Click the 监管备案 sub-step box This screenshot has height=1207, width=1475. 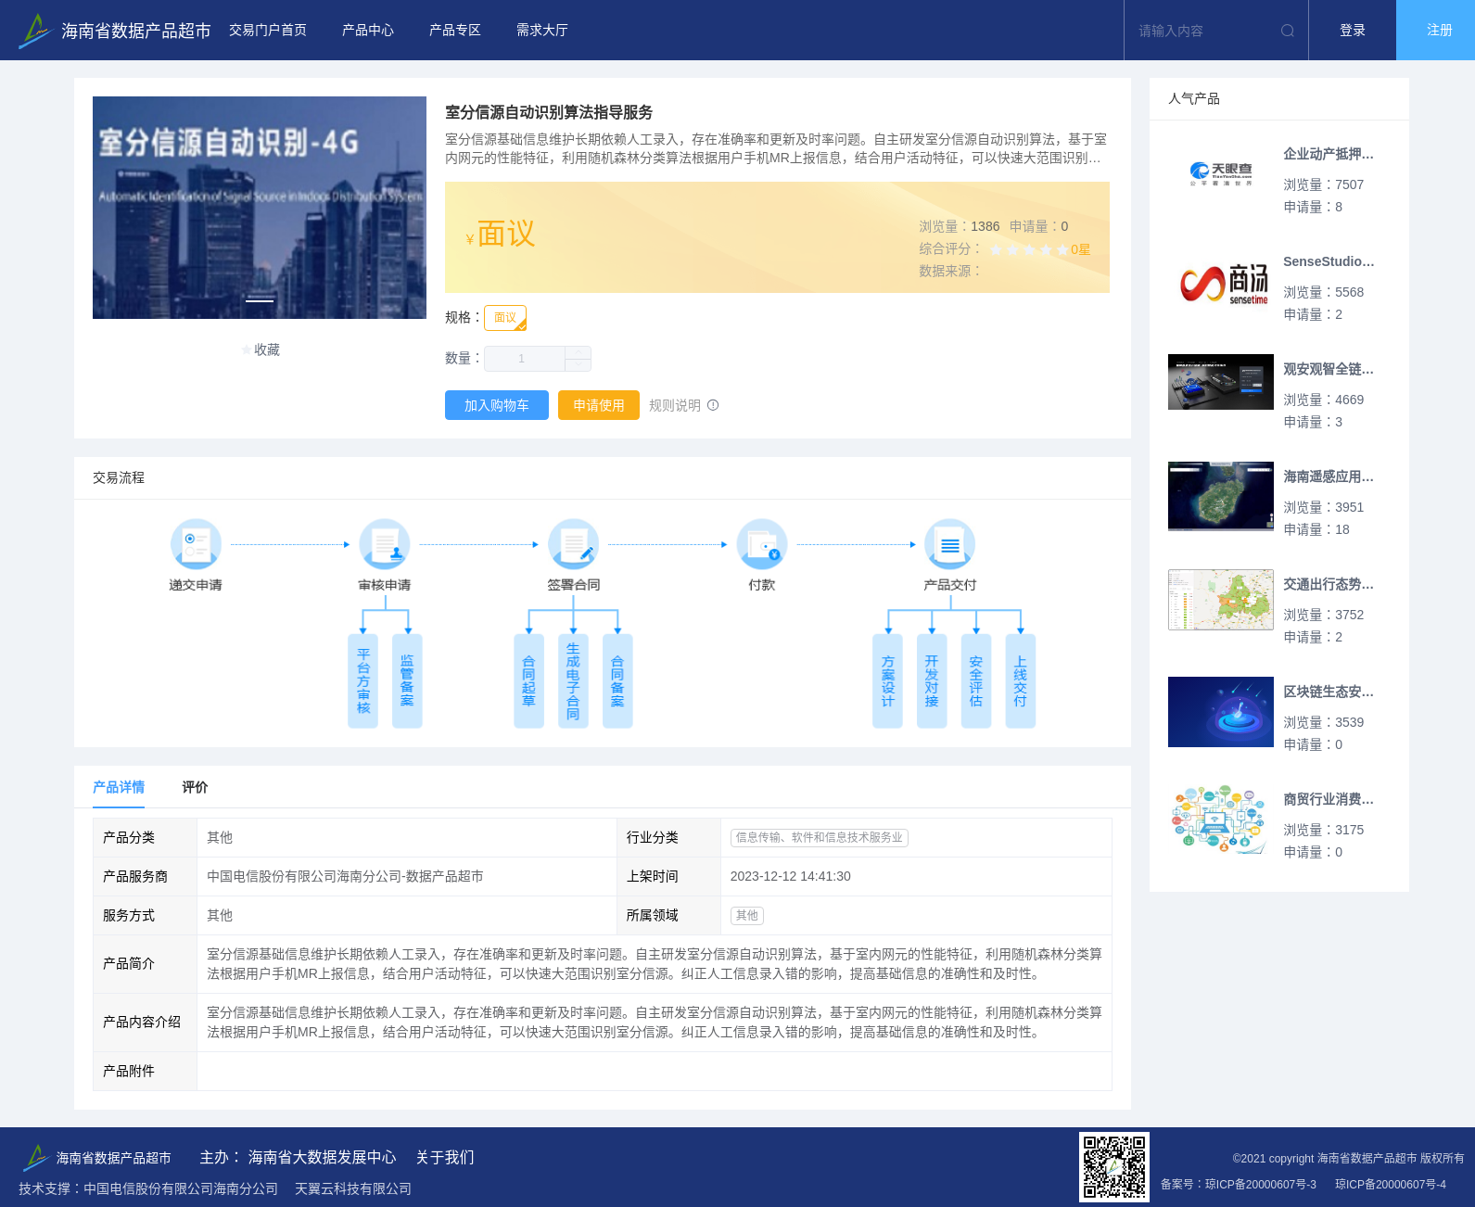407,681
